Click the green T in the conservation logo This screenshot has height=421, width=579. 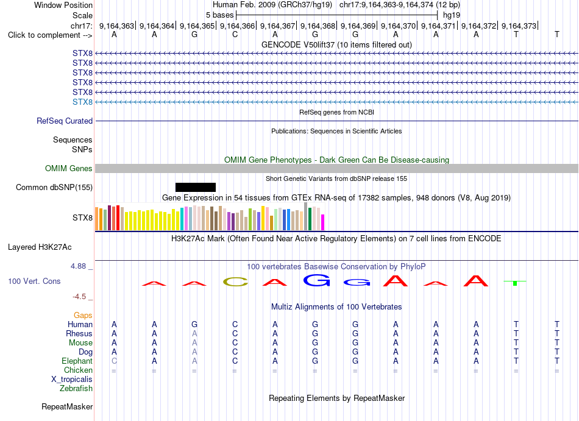click(x=515, y=283)
